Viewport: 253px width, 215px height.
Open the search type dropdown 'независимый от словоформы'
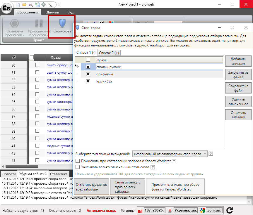[x=170, y=154]
